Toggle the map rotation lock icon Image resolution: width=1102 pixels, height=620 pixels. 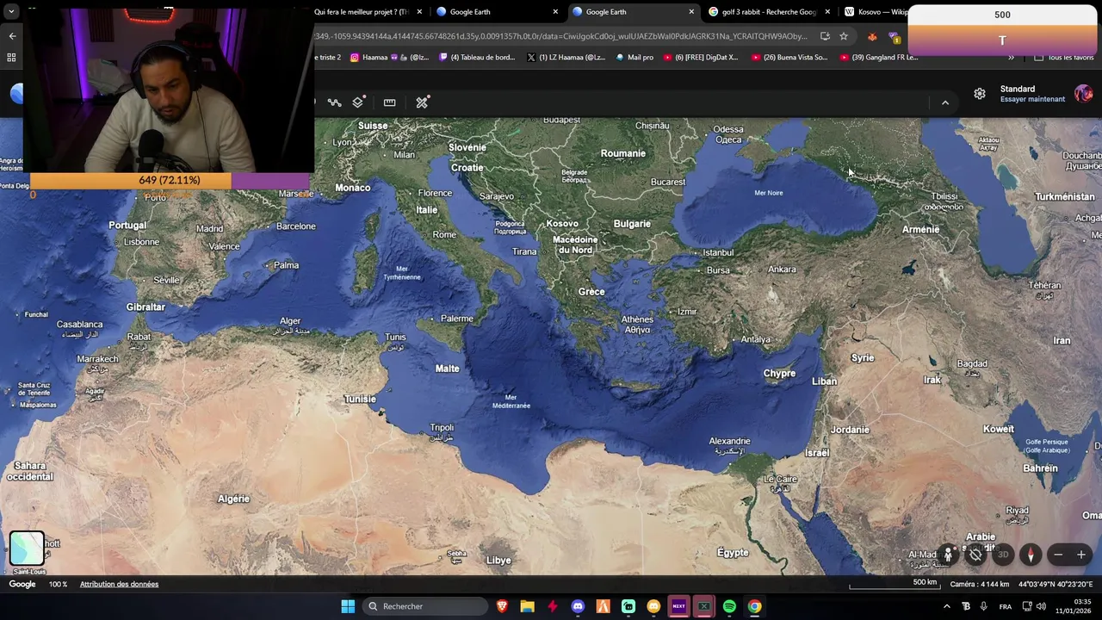point(975,555)
